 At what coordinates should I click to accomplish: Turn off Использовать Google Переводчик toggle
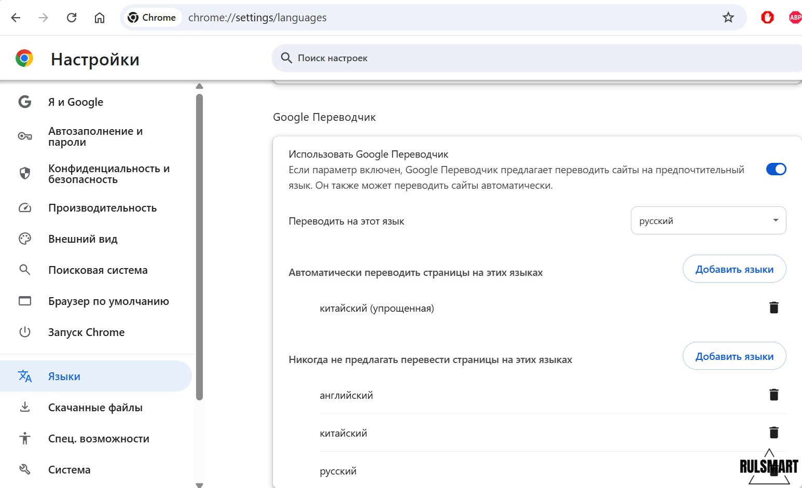pos(776,169)
